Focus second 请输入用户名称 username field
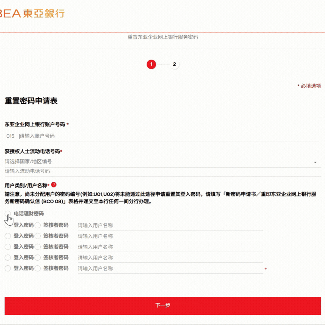Image resolution: width=325 pixels, height=325 pixels. pos(170,236)
